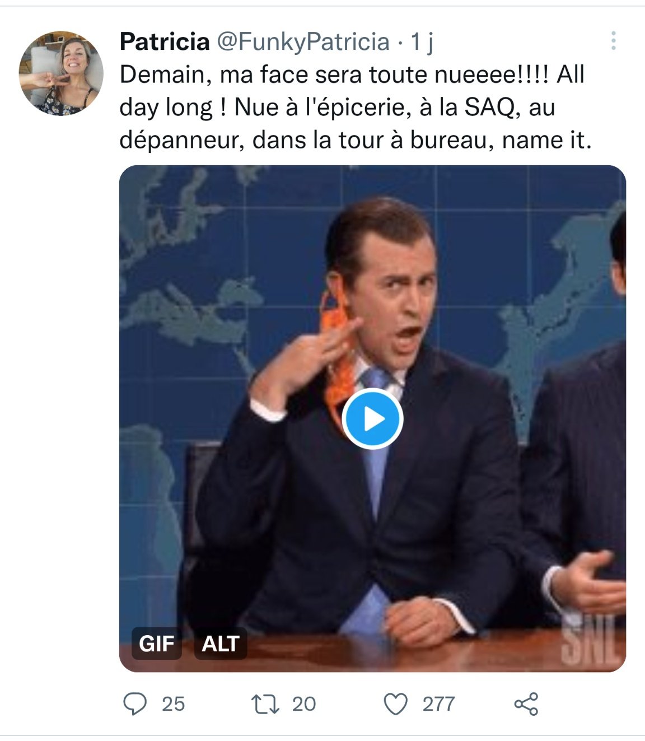
Task: Open the three-dot more options menu
Action: click(x=614, y=41)
